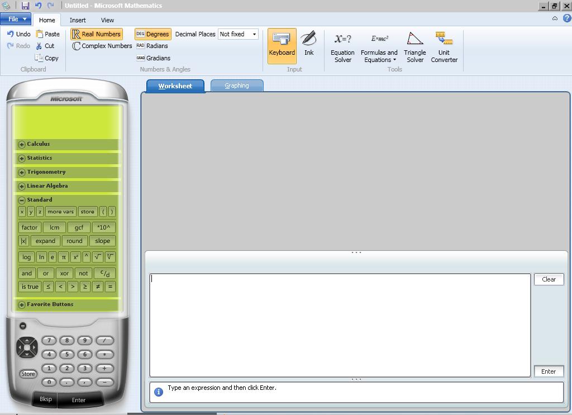Viewport: 572px width, 415px height.
Task: Open the Worksheet tab
Action: 175,86
